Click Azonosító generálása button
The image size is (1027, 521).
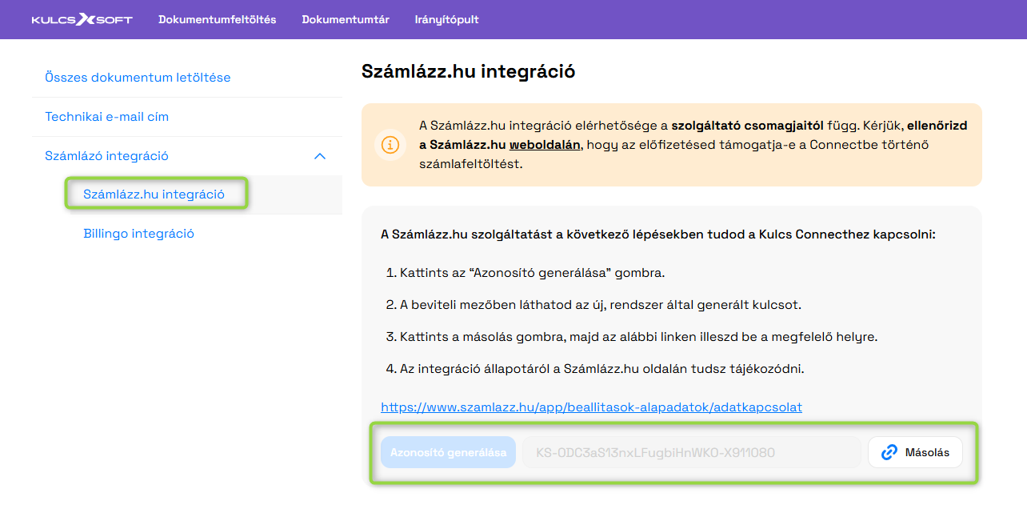(x=448, y=452)
